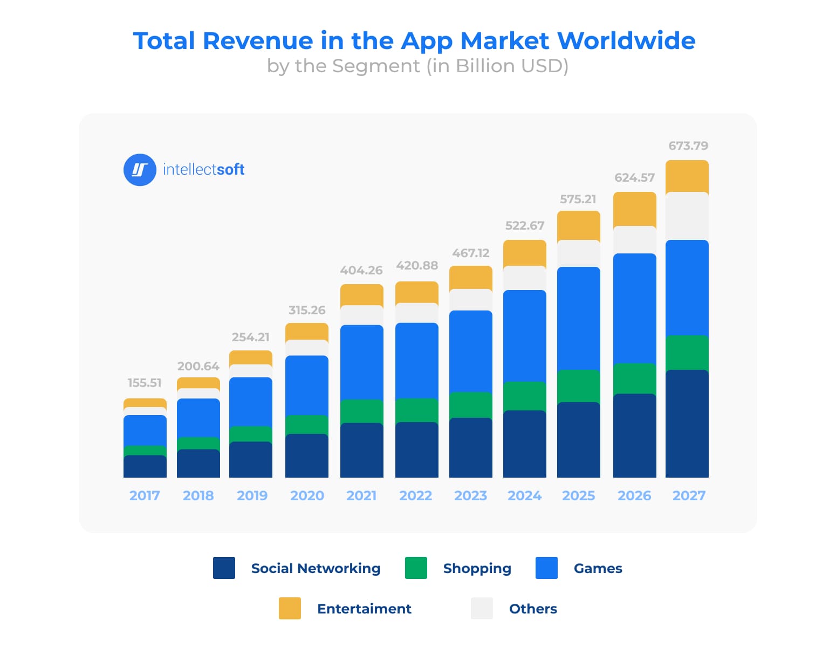The width and height of the screenshot is (836, 669).
Task: Click the intellectsoft logo icon
Action: [140, 170]
